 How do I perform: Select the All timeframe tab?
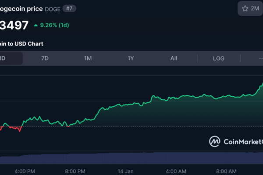174,58
